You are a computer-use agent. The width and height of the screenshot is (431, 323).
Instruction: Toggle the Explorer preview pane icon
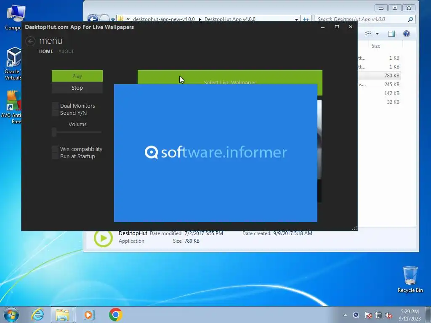pyautogui.click(x=391, y=34)
